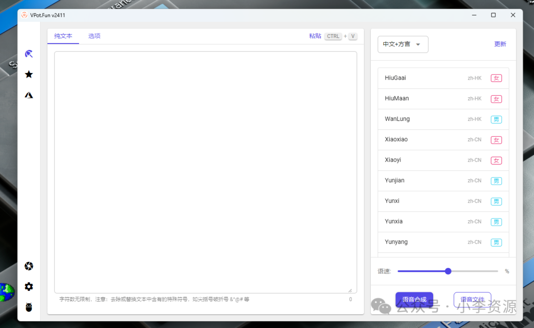Select the Xiaoyi voice

[x=444, y=160]
